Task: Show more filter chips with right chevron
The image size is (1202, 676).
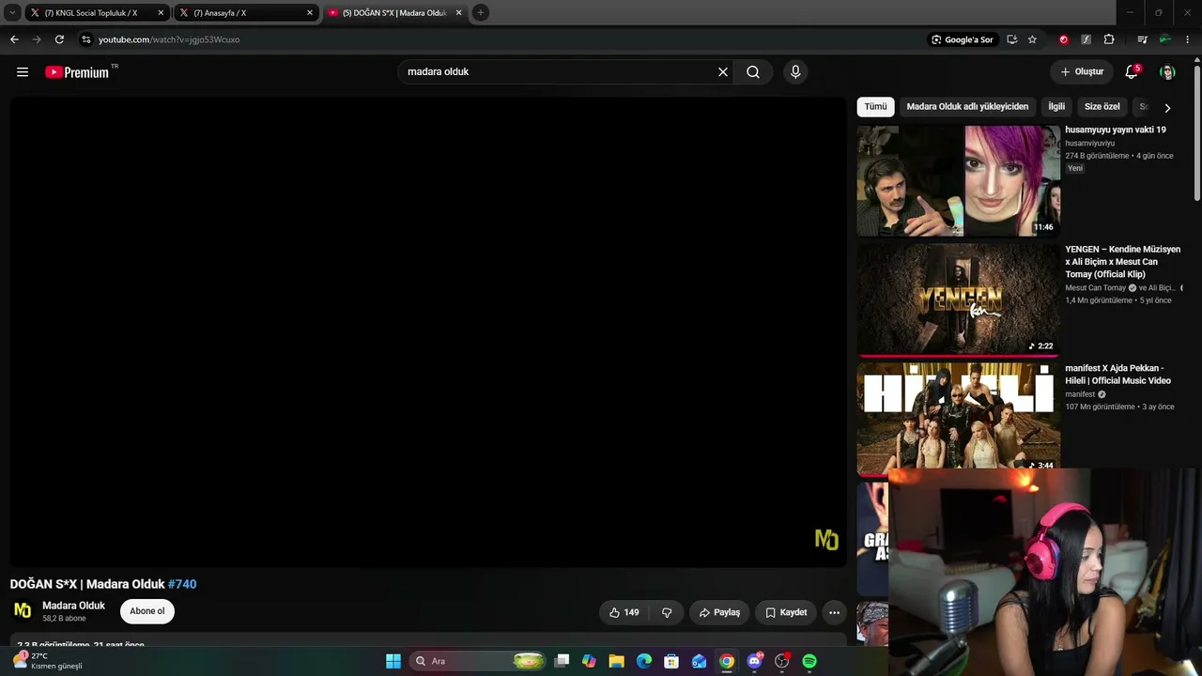Action: 1167,108
